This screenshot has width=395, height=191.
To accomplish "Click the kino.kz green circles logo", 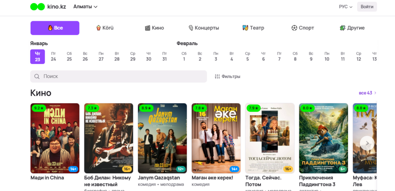I will pos(37,7).
